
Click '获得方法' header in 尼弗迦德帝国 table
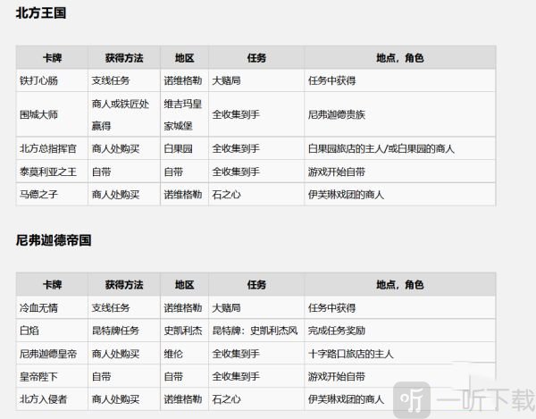click(124, 284)
